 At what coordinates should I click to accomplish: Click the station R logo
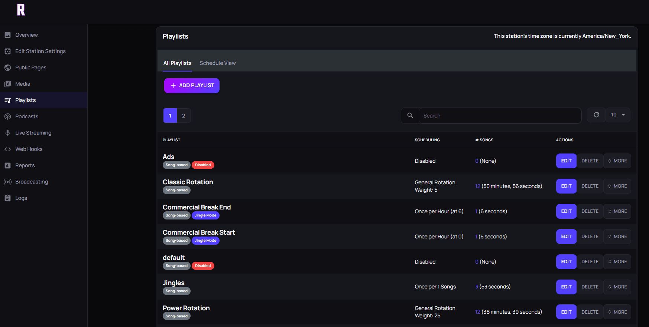[x=21, y=10]
